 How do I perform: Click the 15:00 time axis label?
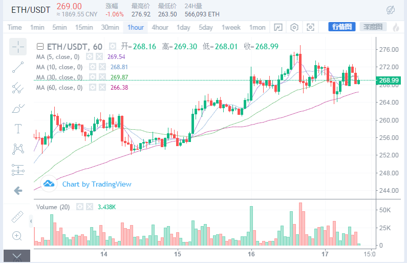pos(369,254)
